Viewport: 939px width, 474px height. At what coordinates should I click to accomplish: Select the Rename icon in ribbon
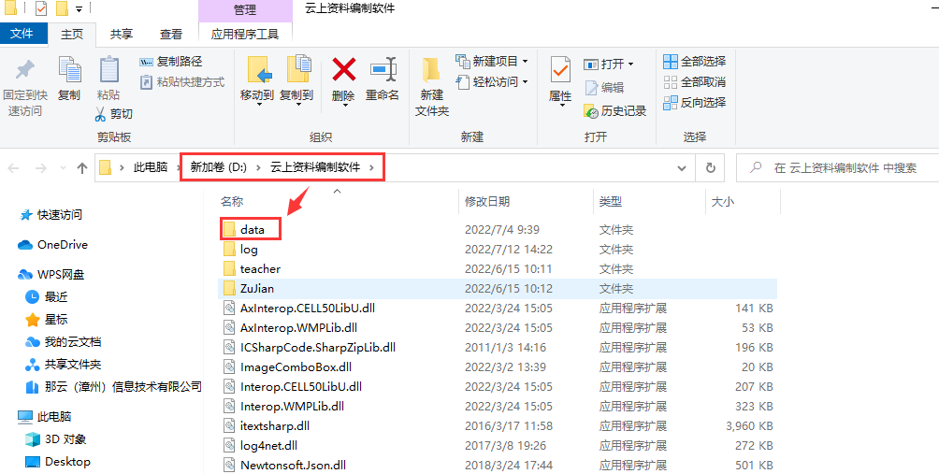[x=383, y=70]
